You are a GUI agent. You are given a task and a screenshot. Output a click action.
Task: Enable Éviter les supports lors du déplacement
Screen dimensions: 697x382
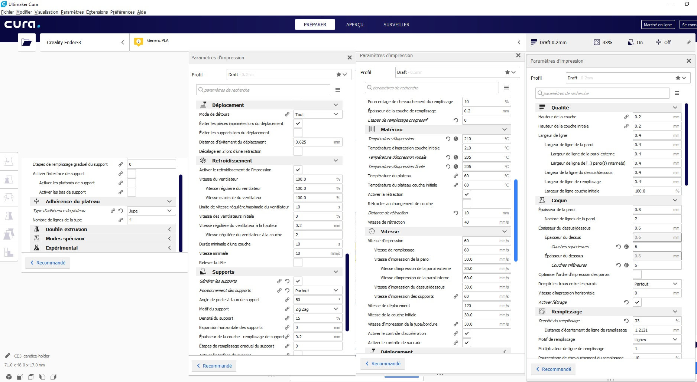[x=298, y=133]
